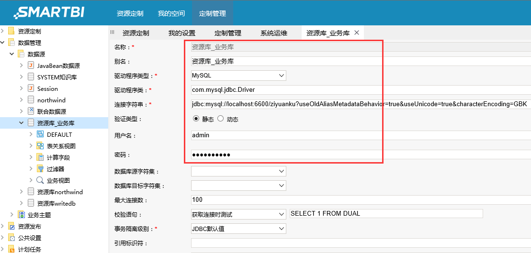
Task: Click the 别名 input field
Action: tap(361, 61)
